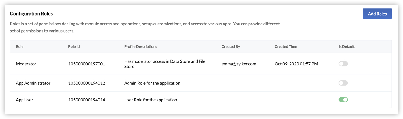
Task: Click the Moderator profile description text
Action: click(x=165, y=64)
